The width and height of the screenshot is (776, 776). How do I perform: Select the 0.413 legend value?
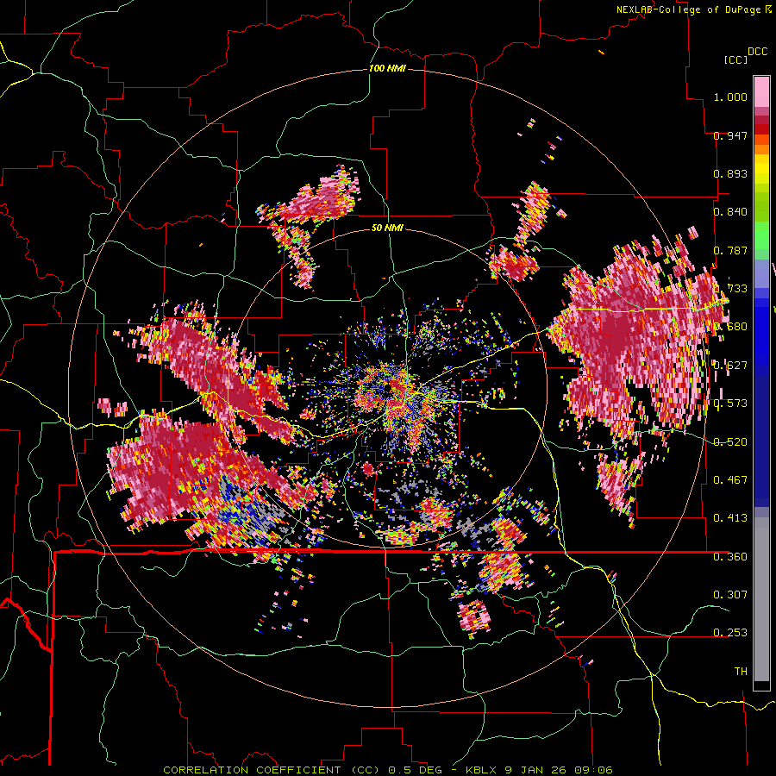click(730, 518)
